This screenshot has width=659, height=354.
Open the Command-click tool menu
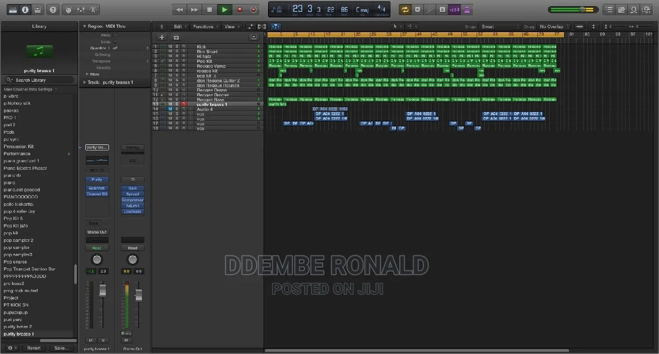(x=412, y=26)
